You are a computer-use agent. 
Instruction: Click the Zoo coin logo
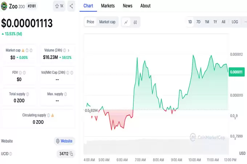pyautogui.click(x=4, y=6)
